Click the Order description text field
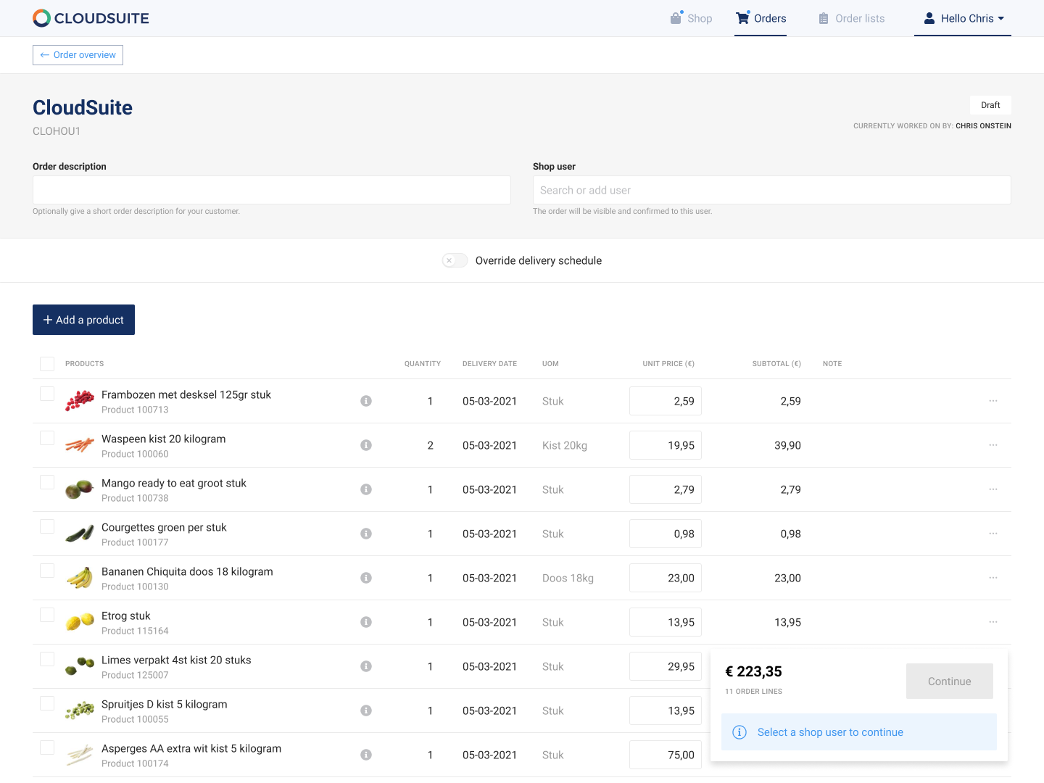 tap(272, 190)
